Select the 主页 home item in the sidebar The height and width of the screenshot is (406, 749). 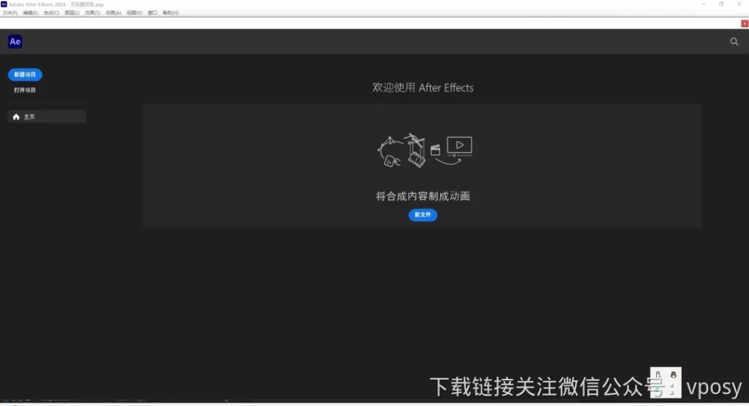pos(47,116)
